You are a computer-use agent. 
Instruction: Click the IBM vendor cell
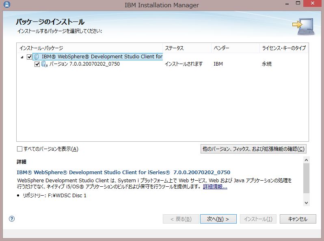[x=218, y=64]
